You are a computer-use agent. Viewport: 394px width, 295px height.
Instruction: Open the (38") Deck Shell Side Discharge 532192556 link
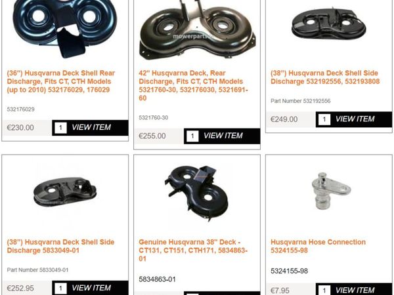(x=325, y=77)
